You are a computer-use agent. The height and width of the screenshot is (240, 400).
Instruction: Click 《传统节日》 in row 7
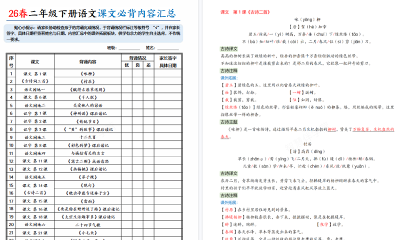tap(87, 121)
